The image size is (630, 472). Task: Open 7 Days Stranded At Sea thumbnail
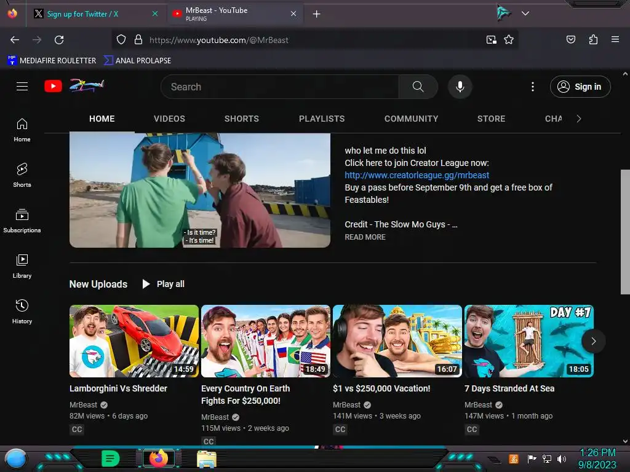pyautogui.click(x=528, y=341)
